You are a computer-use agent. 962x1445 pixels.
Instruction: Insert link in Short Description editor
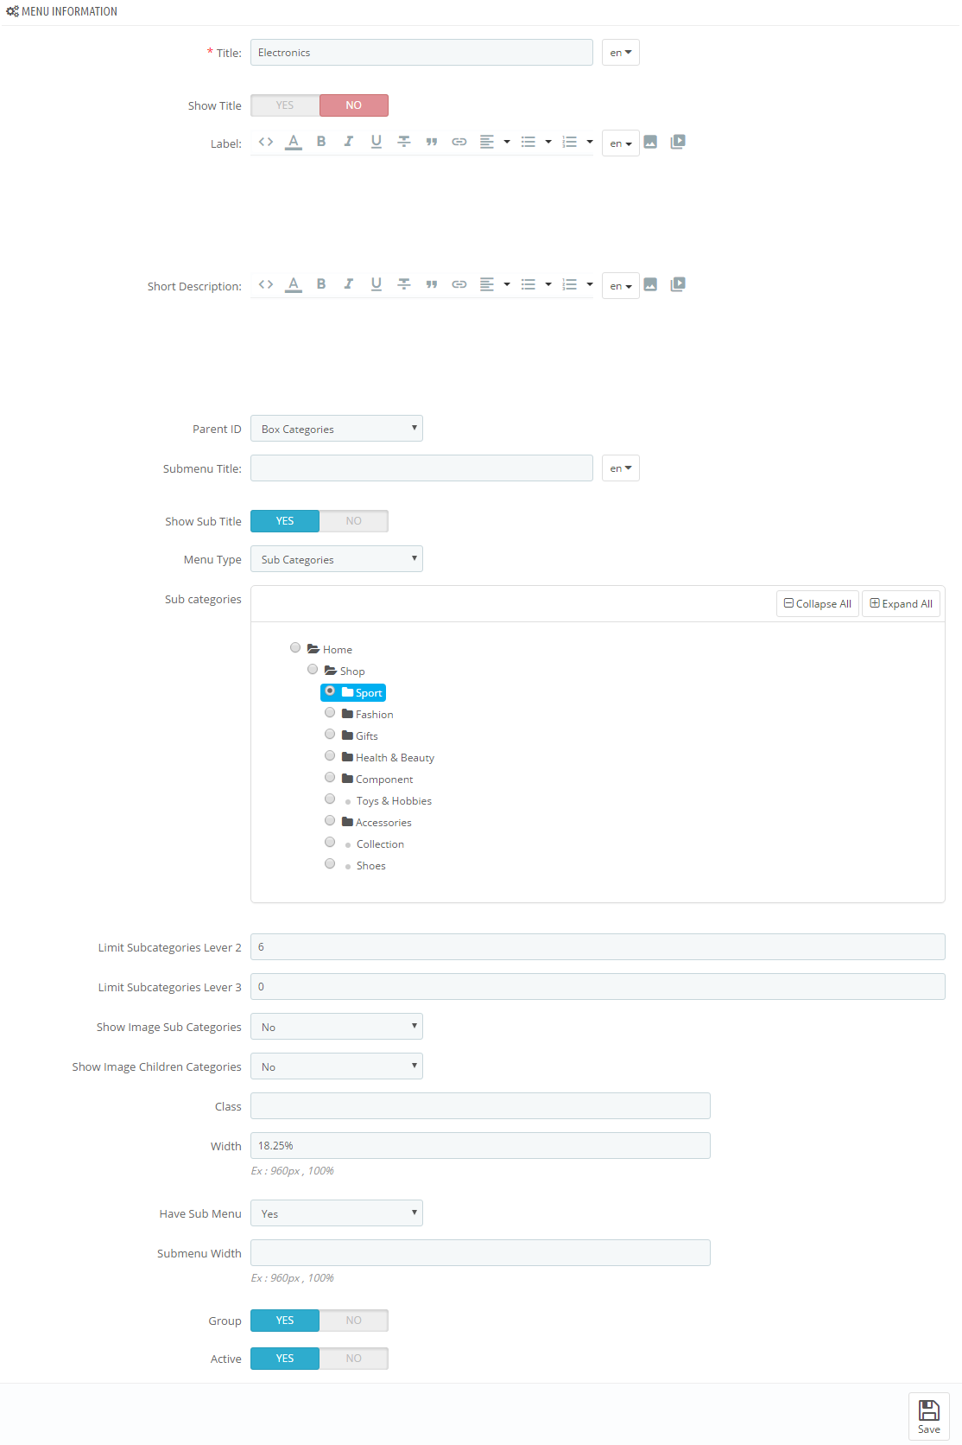[x=459, y=284]
